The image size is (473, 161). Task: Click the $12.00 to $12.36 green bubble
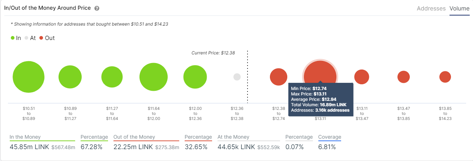click(x=195, y=77)
